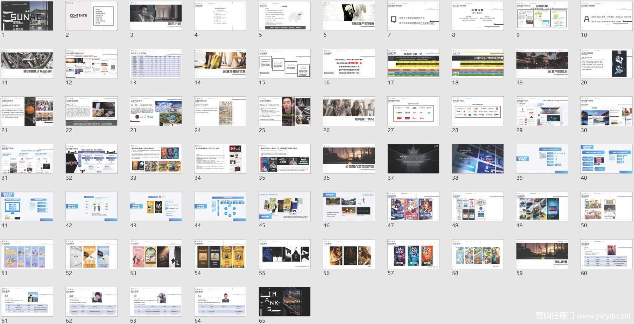The image size is (634, 324).
Task: Open slide 11 aerial city photo thumbnail
Action: tap(27, 63)
